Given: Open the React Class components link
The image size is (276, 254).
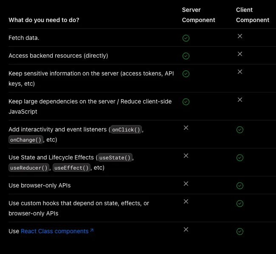Looking at the screenshot, I should pos(54,232).
